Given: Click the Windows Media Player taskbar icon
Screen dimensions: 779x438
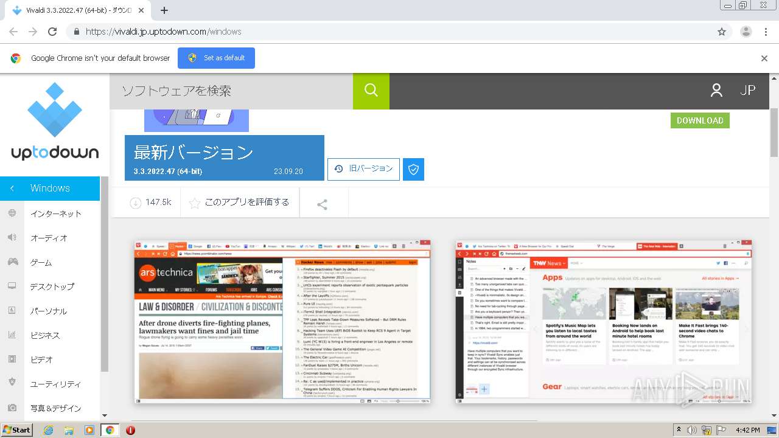Looking at the screenshot, I should click(x=89, y=430).
